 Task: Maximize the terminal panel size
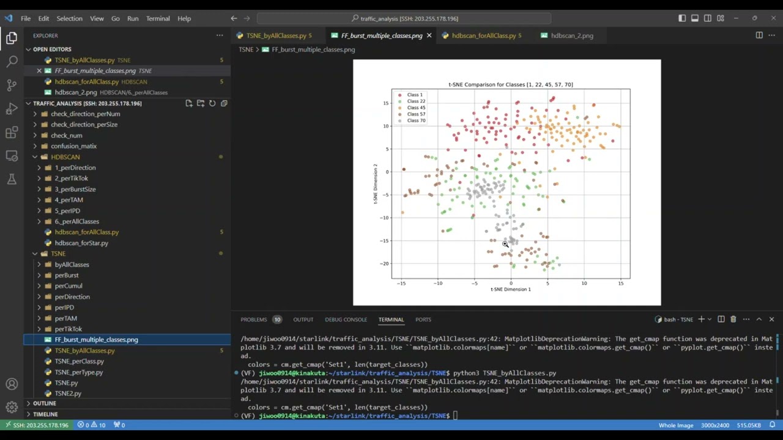click(759, 319)
